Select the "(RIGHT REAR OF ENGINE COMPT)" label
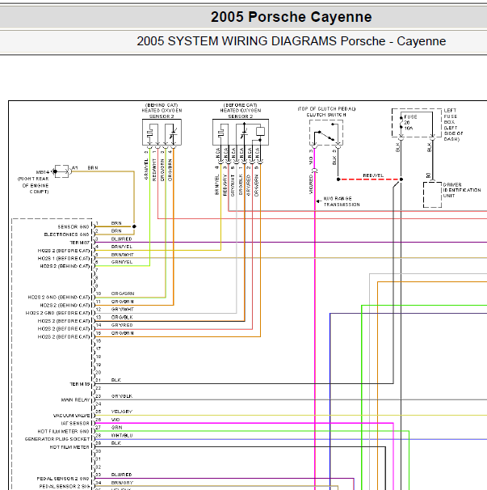 click(33, 185)
